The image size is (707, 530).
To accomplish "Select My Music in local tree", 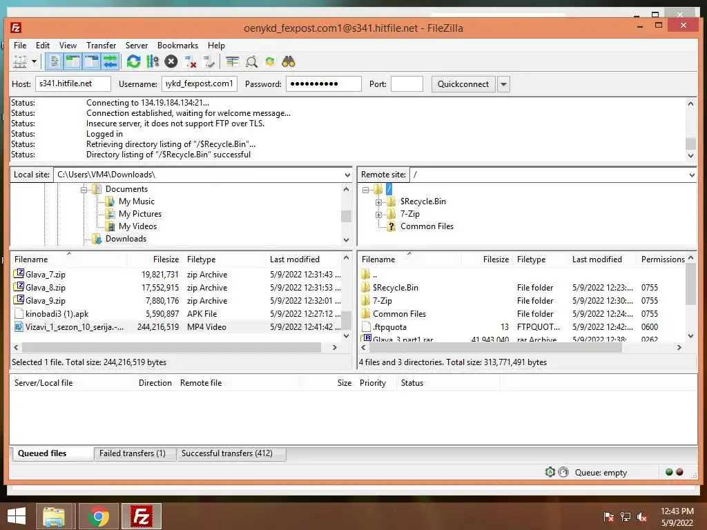I will 137,202.
